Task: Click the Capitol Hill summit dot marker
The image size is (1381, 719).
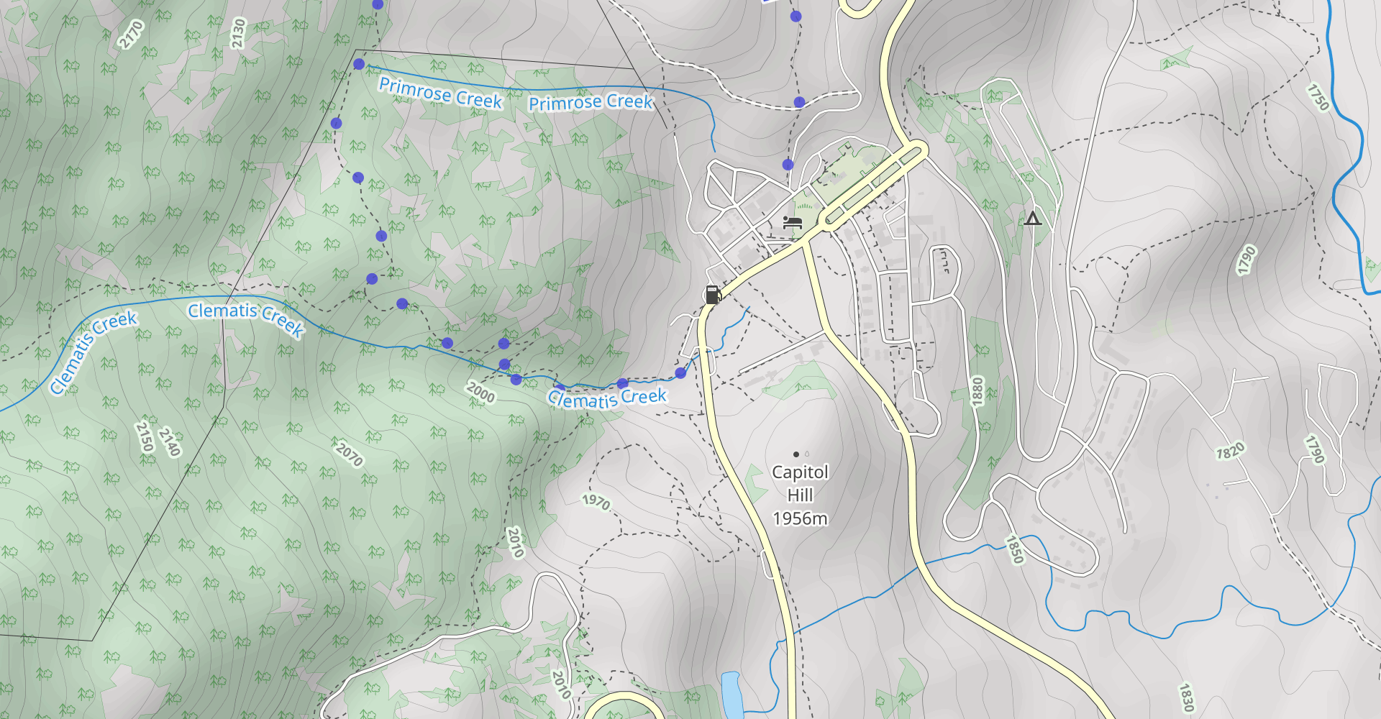Action: (796, 454)
